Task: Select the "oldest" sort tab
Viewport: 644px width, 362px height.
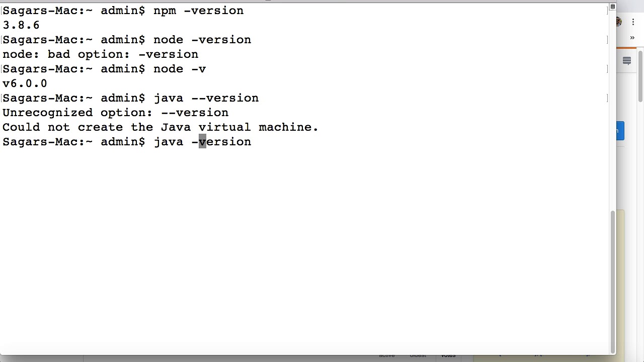Action: coord(418,356)
